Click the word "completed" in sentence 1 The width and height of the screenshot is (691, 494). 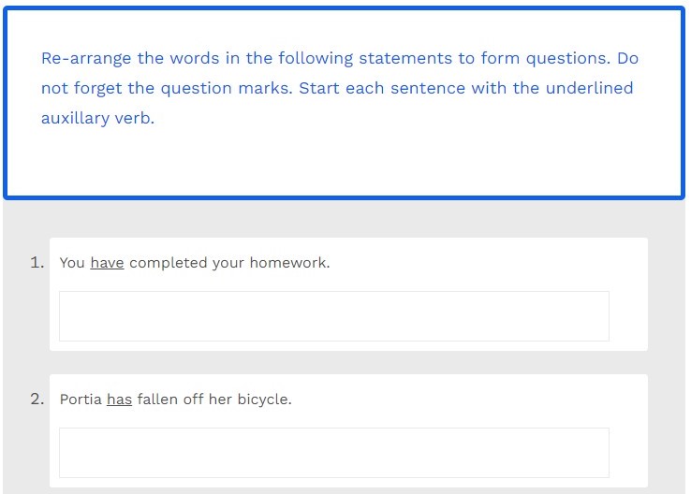coord(168,263)
